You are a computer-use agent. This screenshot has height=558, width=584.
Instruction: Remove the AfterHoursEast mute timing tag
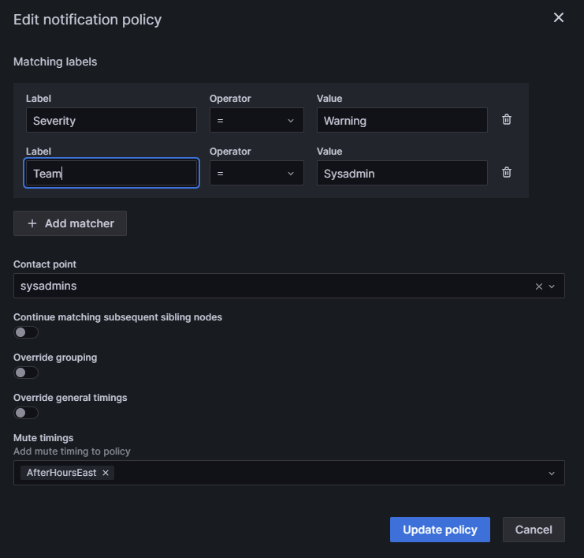coord(106,473)
